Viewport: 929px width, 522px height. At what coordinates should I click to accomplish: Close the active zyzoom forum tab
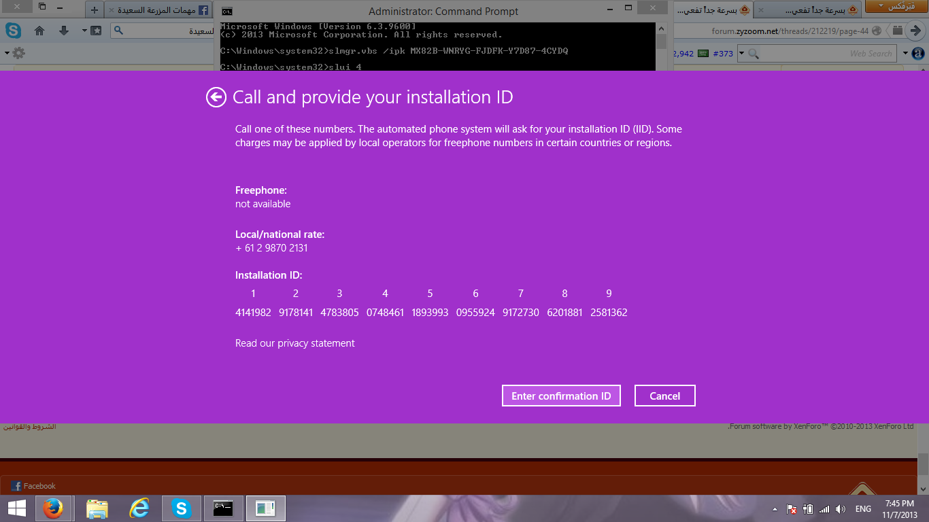pyautogui.click(x=760, y=11)
